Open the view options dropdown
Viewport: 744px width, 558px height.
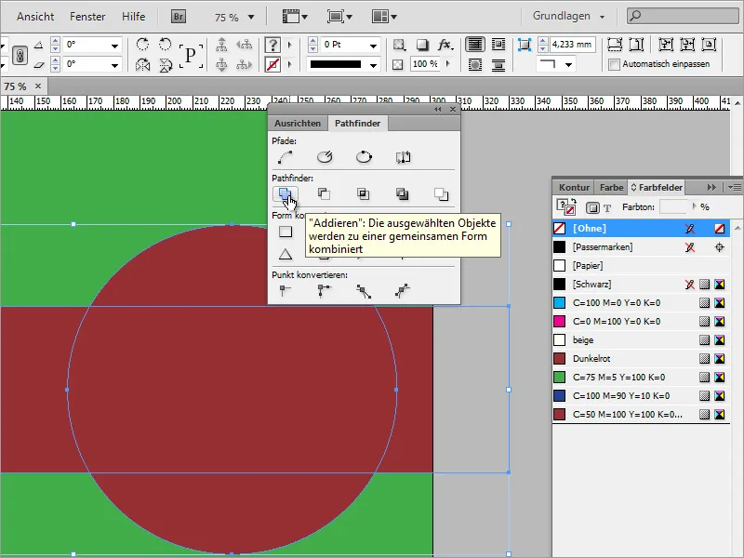tap(295, 17)
